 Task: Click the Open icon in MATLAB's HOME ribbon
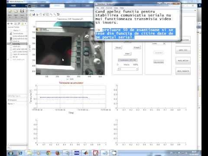16,11
